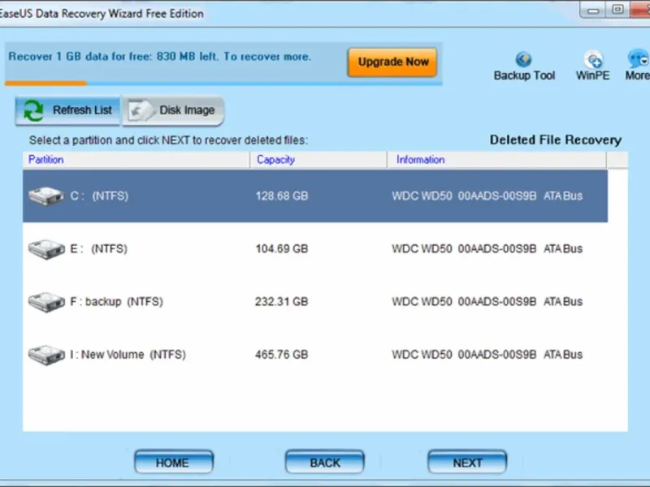The image size is (650, 487).
Task: Proceed with the NEXT button
Action: (467, 462)
